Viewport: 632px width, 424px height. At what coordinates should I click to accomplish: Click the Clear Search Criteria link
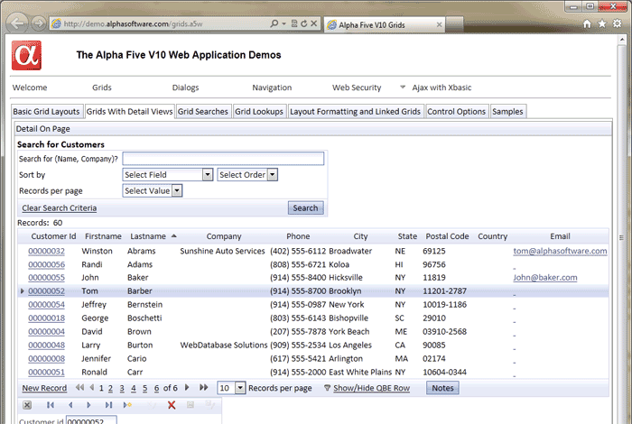[x=60, y=207]
